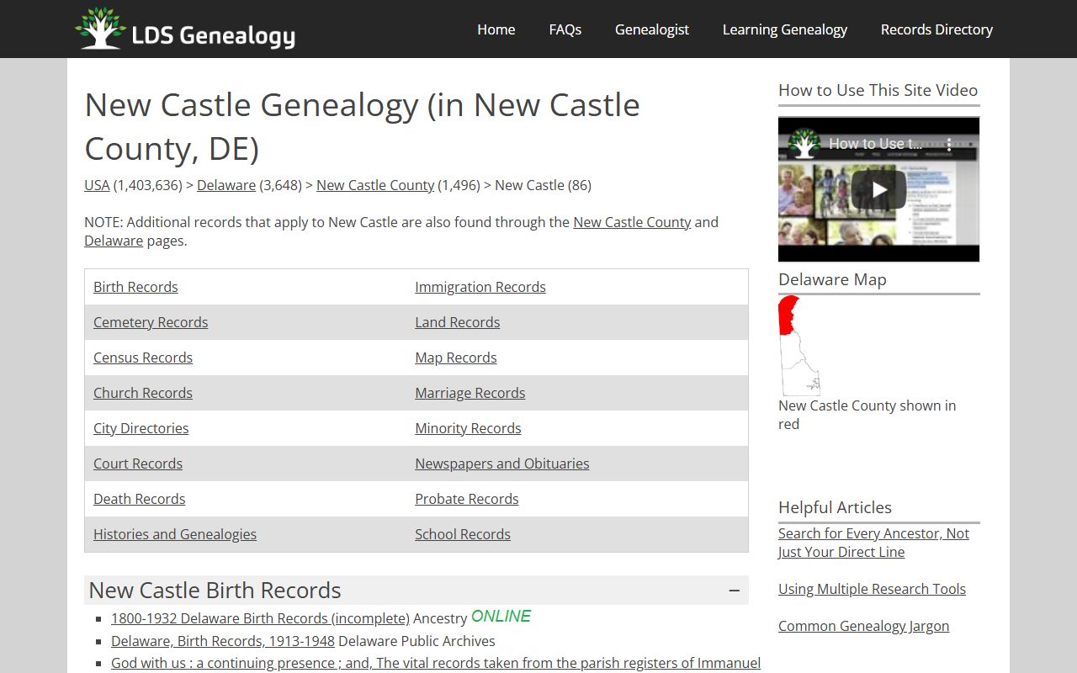Viewport: 1077px width, 673px height.
Task: Jump to Newspapers and Obituaries
Action: click(502, 464)
